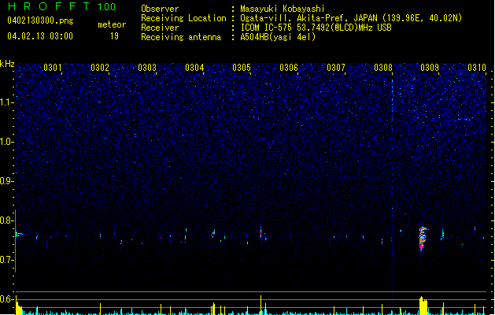Click the kHz axis unit label
Screen dimensions: 495x315
pos(7,64)
